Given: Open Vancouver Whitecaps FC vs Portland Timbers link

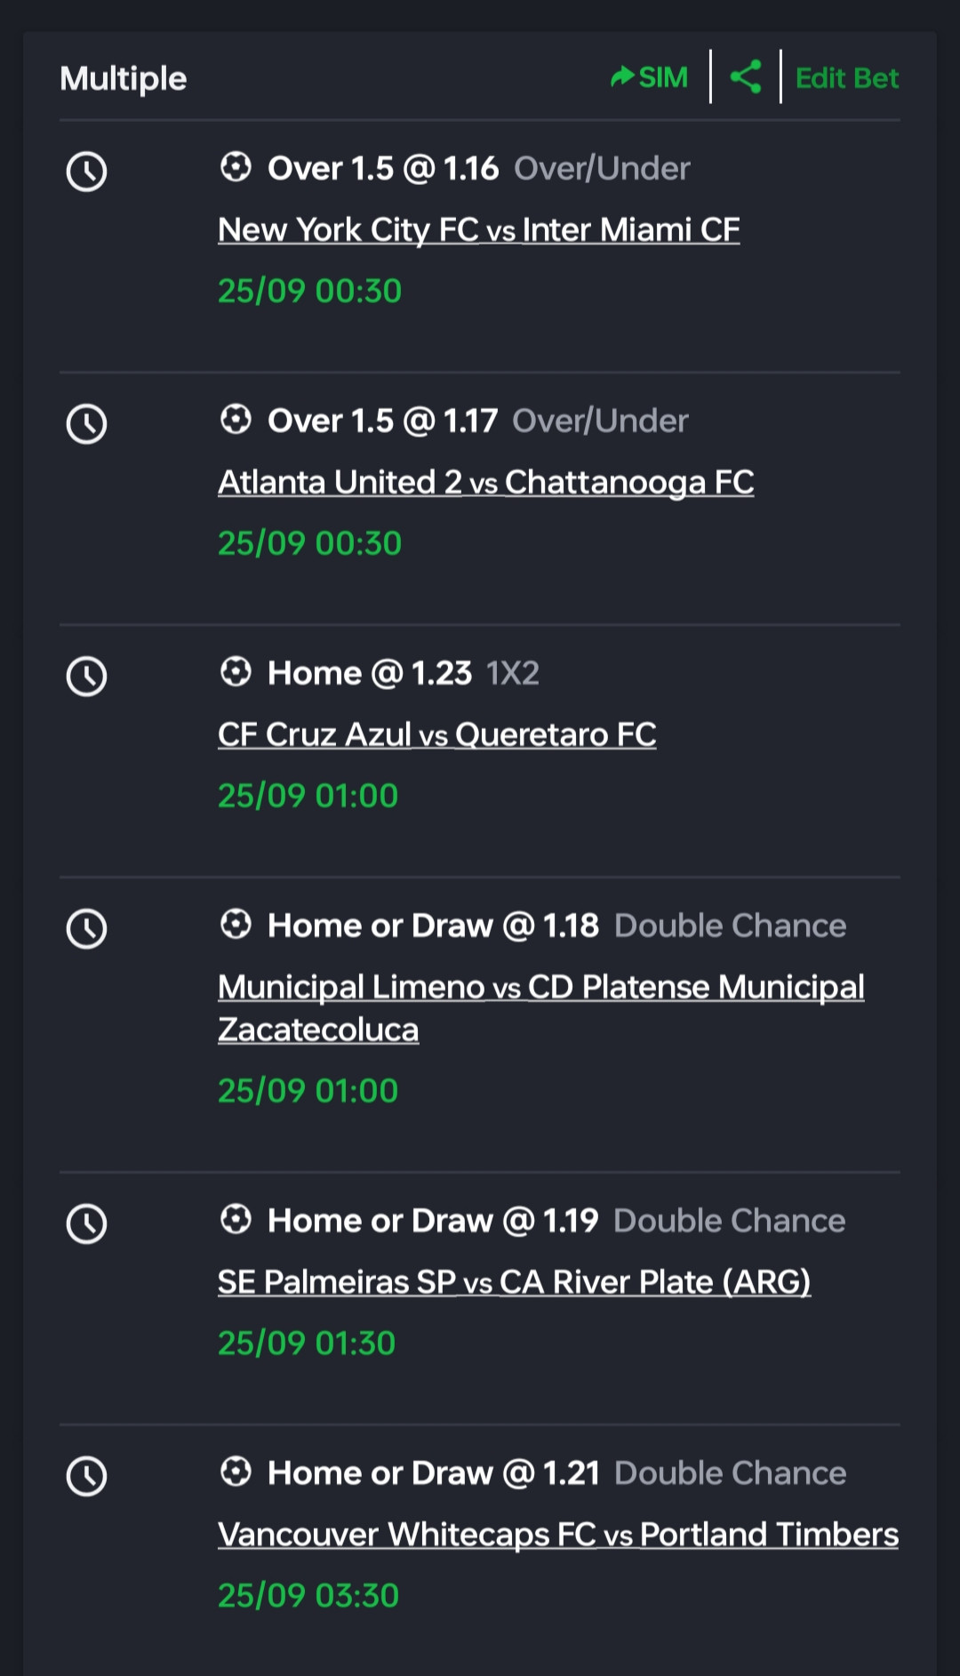Looking at the screenshot, I should tap(557, 1535).
